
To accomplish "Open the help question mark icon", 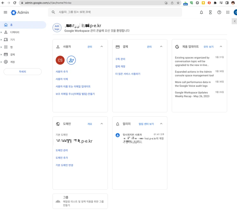I will click(219, 12).
